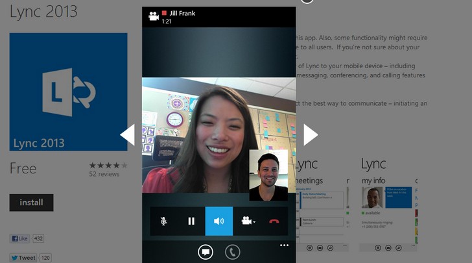Viewport: 472px width, 263px height.
Task: Click the Free price label
Action: pos(23,168)
